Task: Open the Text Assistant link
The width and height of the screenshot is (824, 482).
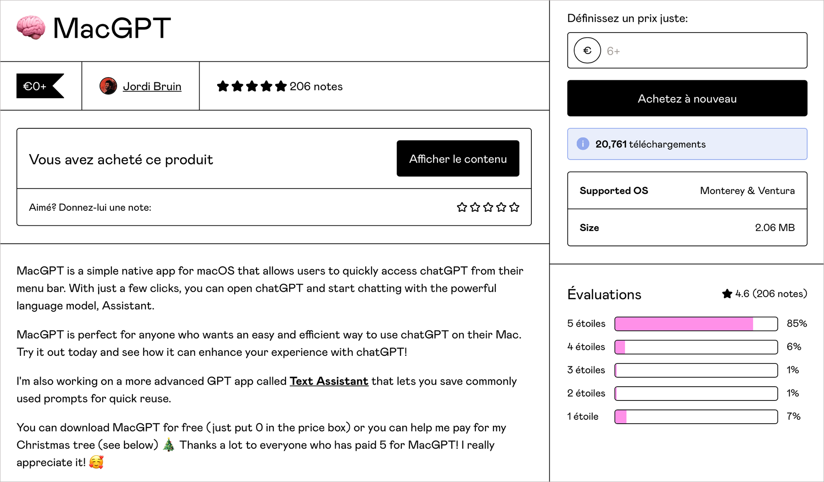Action: 329,381
